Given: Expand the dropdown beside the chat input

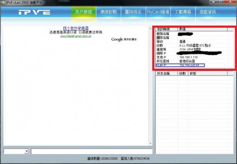Looking at the screenshot, I should click(x=27, y=151).
